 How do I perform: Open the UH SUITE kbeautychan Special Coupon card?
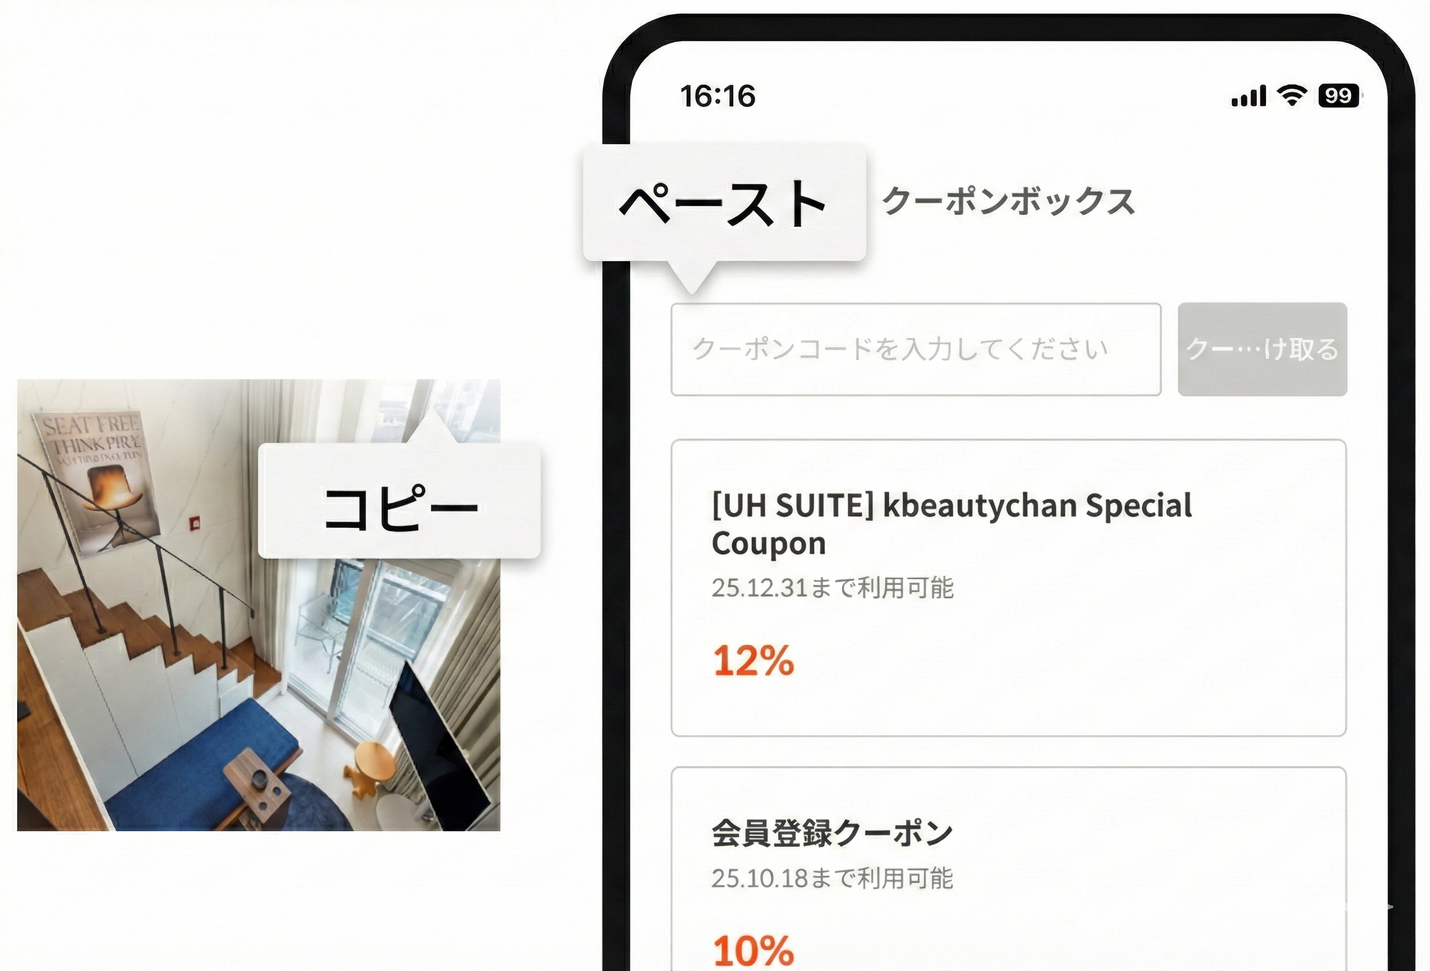pyautogui.click(x=1008, y=588)
